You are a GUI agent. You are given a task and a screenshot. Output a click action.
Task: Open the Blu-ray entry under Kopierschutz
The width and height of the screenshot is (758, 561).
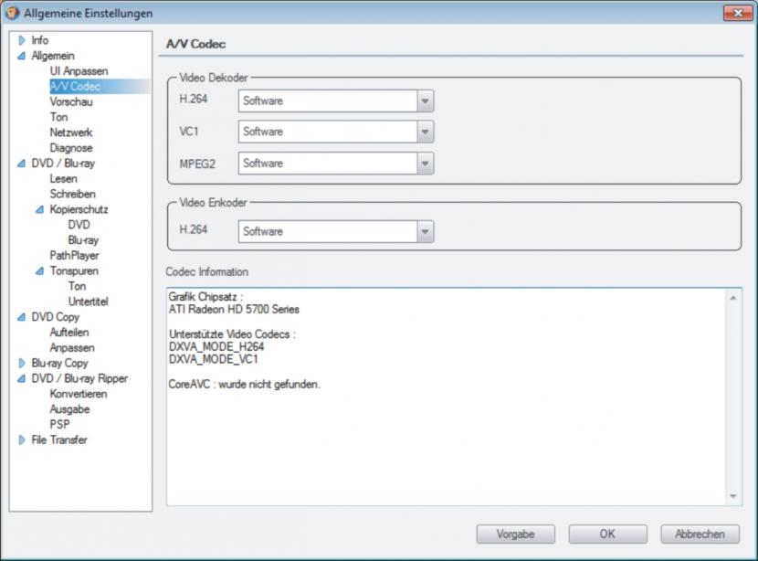[x=83, y=240]
